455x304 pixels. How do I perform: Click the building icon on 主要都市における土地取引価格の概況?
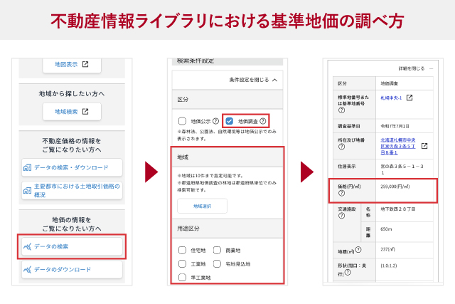(27, 191)
